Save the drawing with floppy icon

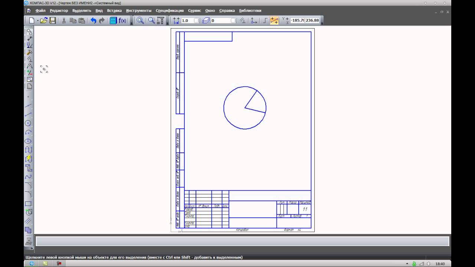[x=53, y=21]
